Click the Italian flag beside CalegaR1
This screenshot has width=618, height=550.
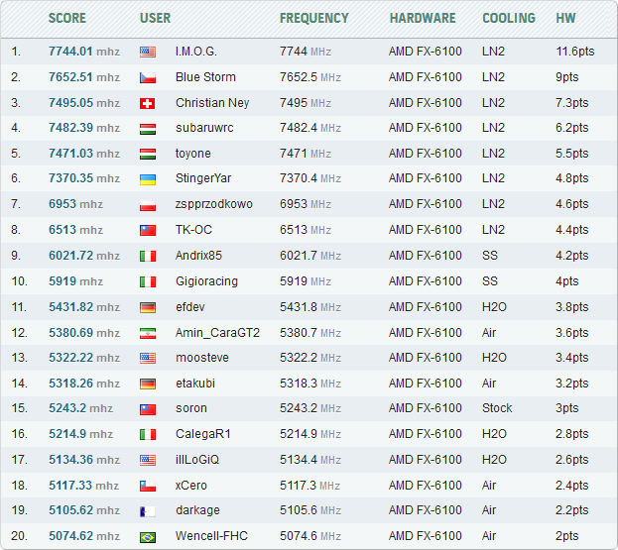click(x=148, y=435)
